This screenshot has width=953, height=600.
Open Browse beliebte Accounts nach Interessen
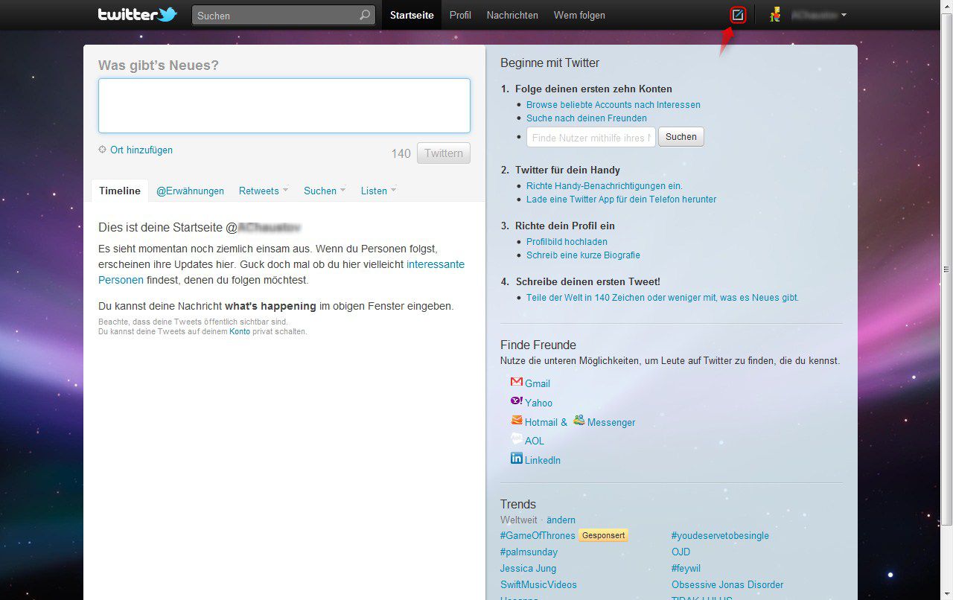tap(613, 105)
